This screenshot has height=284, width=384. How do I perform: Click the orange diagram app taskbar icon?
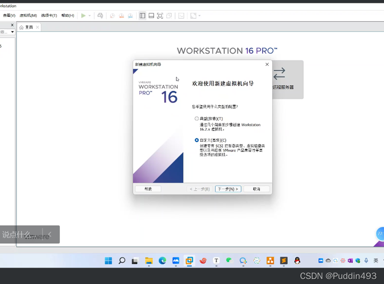270,260
